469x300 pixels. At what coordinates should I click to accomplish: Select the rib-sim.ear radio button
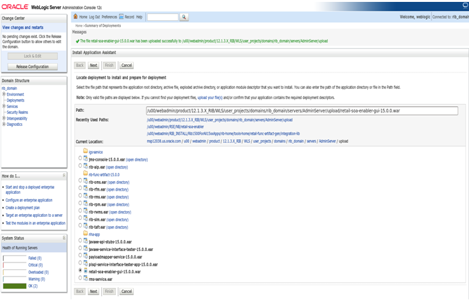pos(80,218)
